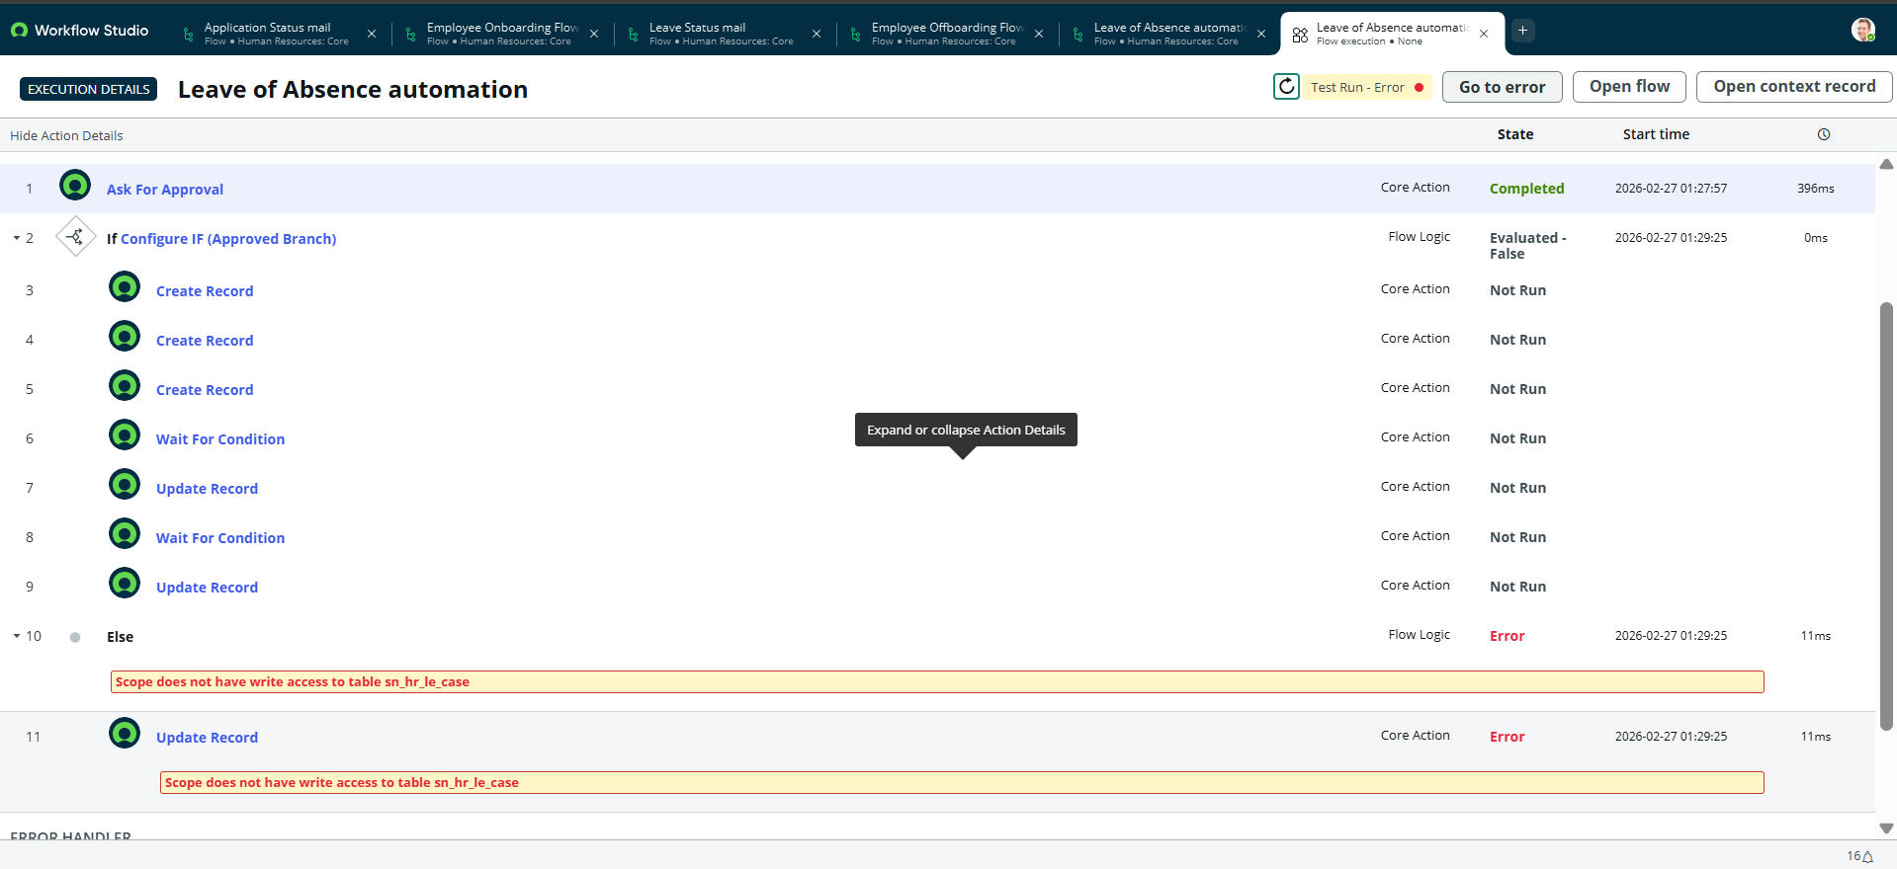Open Update Record on step 7
Image resolution: width=1897 pixels, height=869 pixels.
click(x=207, y=489)
